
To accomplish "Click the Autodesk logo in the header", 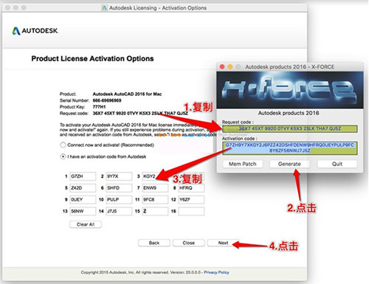I will 35,31.
